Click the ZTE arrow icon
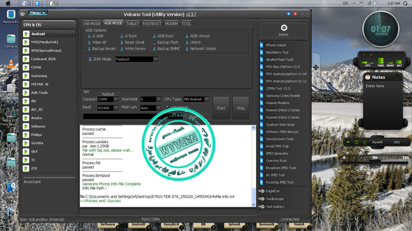412x231 pixels. [x=26, y=169]
